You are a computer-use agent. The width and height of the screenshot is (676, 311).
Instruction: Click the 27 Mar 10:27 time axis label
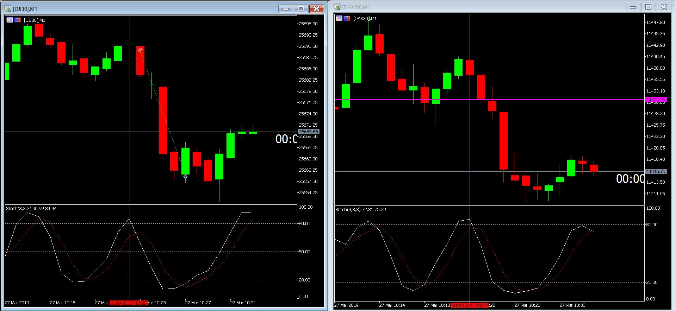click(198, 303)
